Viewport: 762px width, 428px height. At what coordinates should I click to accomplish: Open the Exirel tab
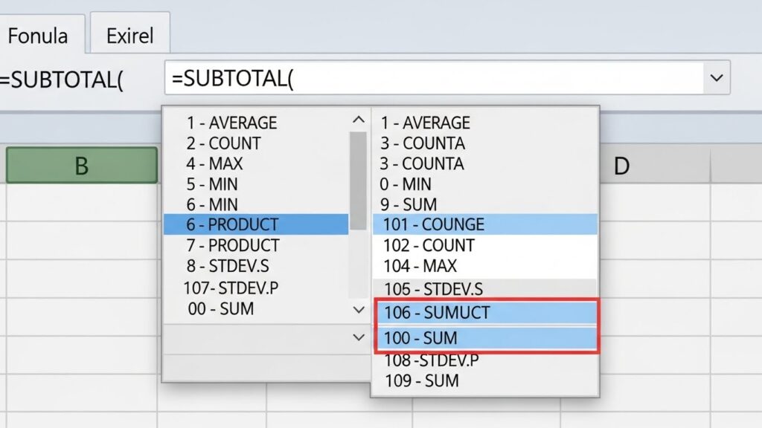pyautogui.click(x=130, y=36)
